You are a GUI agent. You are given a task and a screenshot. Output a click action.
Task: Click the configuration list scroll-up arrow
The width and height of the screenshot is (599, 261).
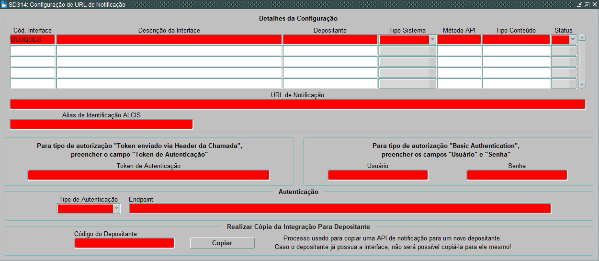pyautogui.click(x=582, y=37)
